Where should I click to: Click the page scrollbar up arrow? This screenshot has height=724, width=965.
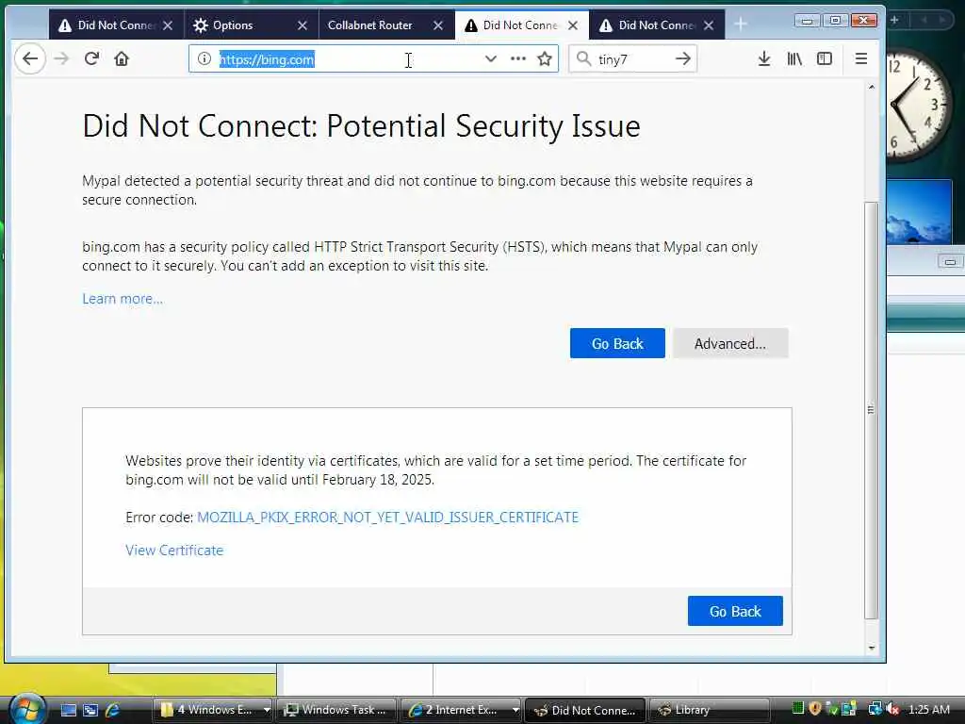tap(871, 88)
